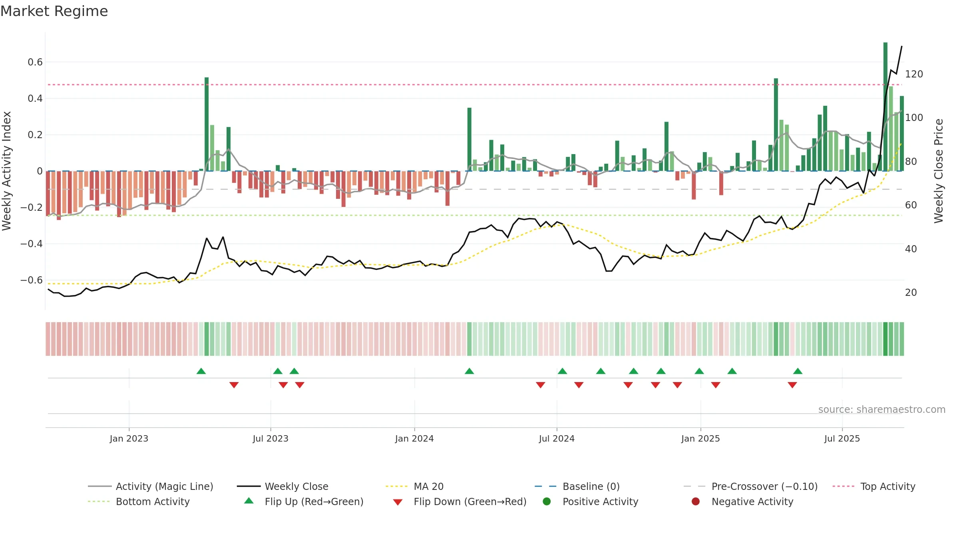
Task: Click the Jan 2025 x-axis label
Action: click(x=700, y=438)
